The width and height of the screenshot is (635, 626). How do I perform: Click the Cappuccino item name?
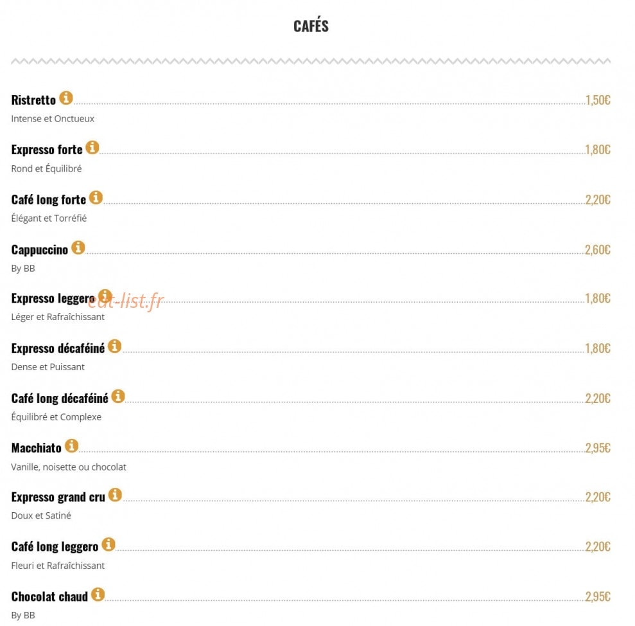[x=40, y=250]
